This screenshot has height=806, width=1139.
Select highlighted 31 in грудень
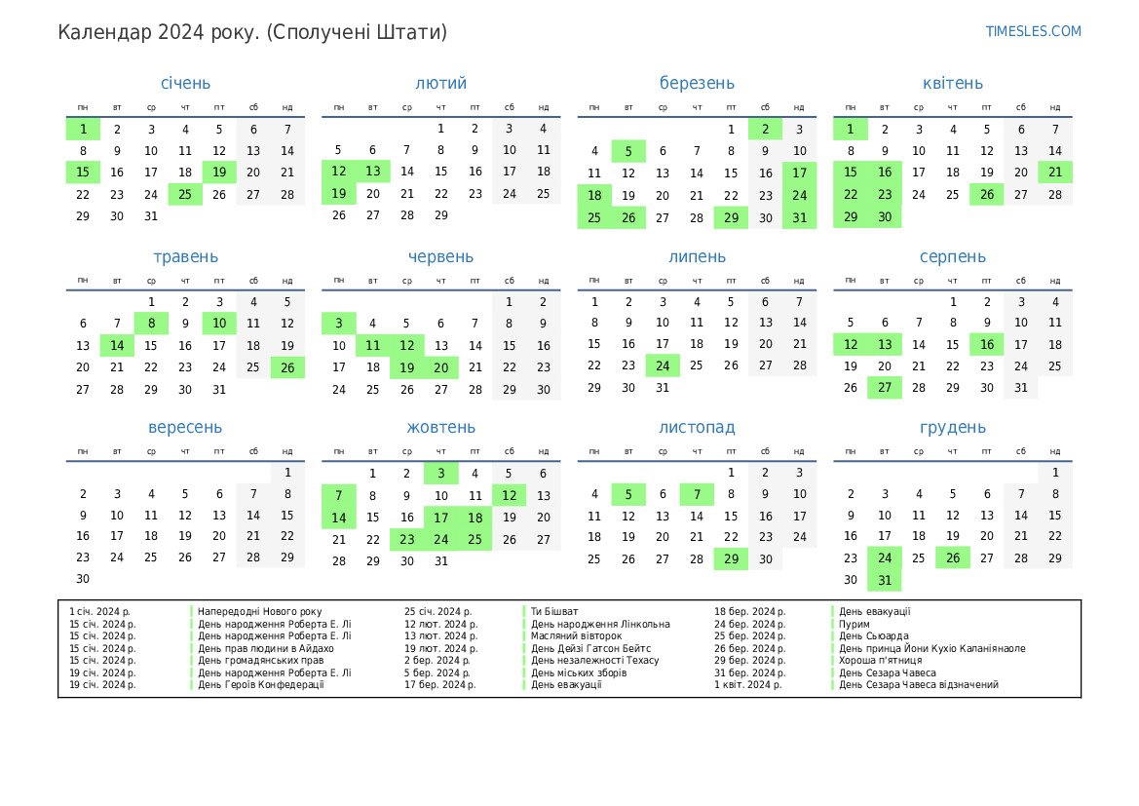tap(885, 580)
